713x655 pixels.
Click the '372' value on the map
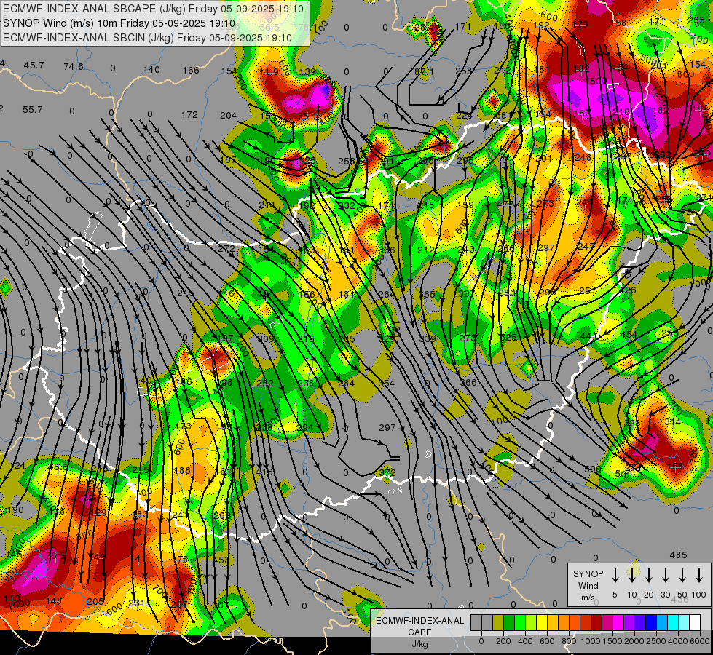[x=387, y=473]
